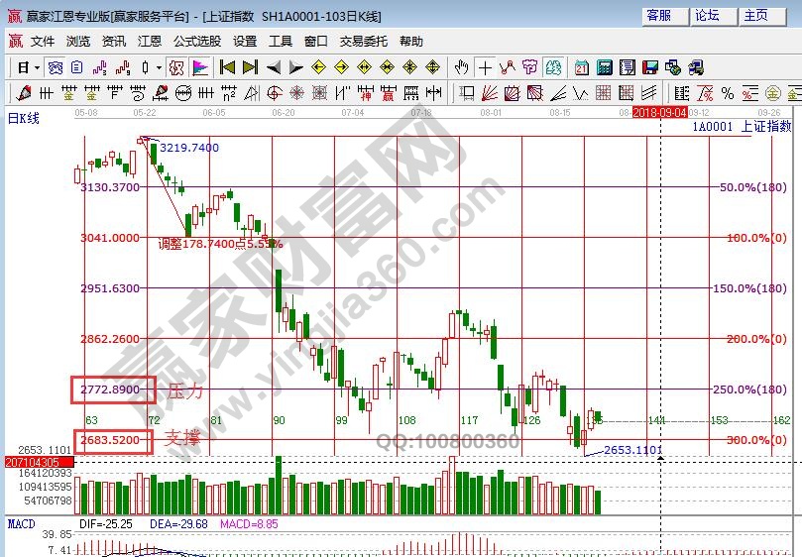The height and width of the screenshot is (557, 802).
Task: Jump to first bar with green skip-back arrow
Action: [227, 67]
